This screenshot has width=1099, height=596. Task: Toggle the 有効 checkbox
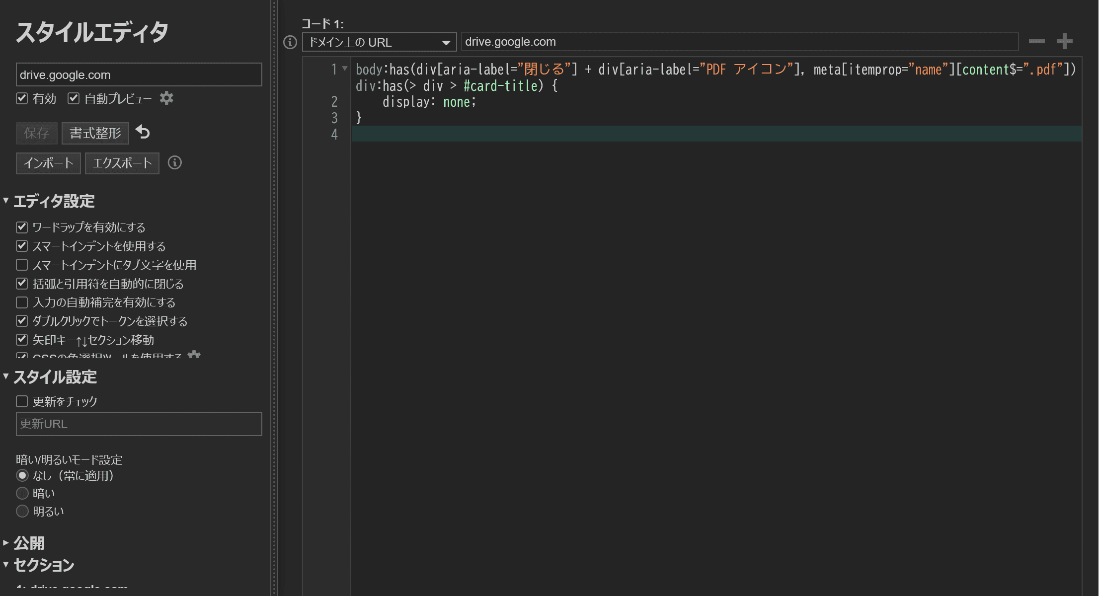(x=22, y=98)
